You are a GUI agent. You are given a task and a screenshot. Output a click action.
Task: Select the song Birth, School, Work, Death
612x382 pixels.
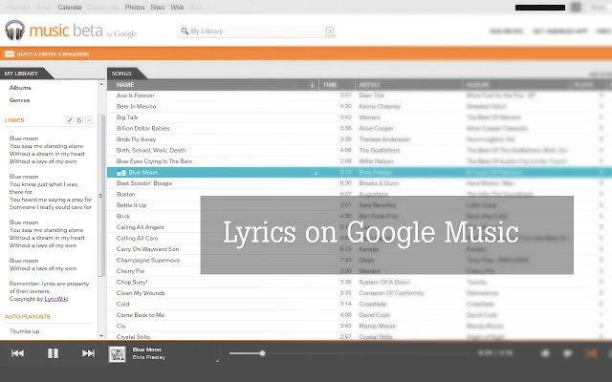(151, 150)
